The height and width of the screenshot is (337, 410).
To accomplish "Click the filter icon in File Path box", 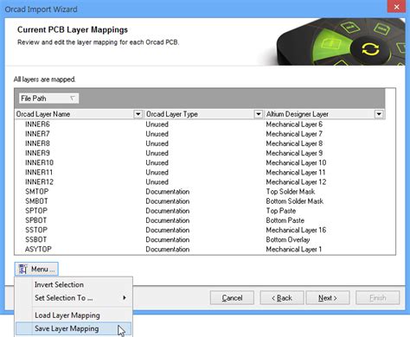I will point(73,99).
